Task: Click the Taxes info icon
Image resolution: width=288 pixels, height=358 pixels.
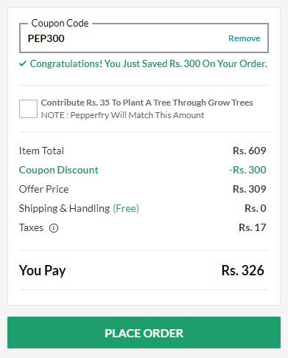Action: pos(54,228)
